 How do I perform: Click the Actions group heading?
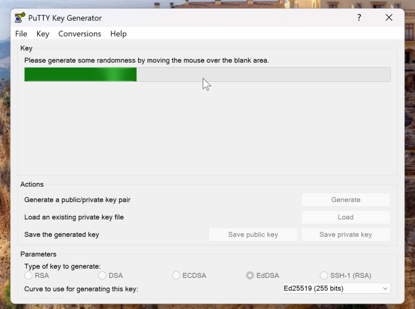pos(32,184)
